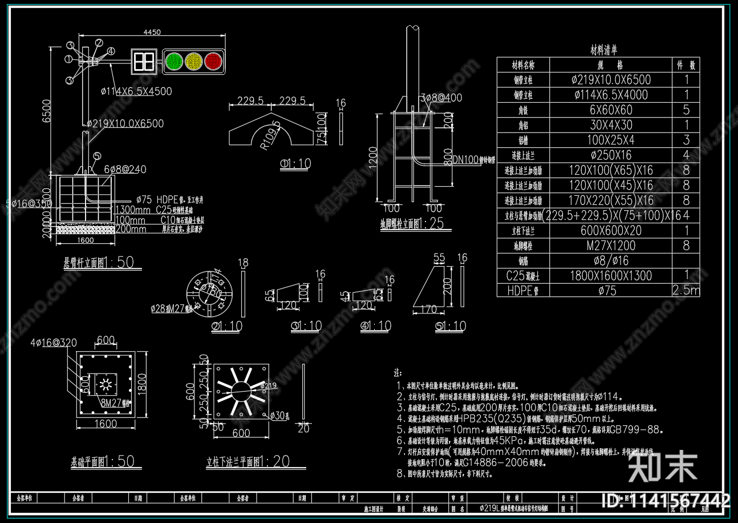Select the 30X4X30 specification cell
Screen dimensions: 738x523
[x=611, y=125]
